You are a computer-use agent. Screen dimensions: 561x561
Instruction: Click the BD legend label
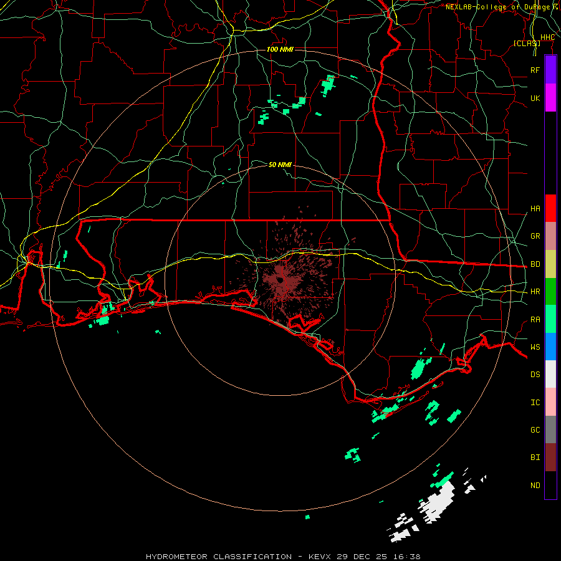[x=535, y=264]
